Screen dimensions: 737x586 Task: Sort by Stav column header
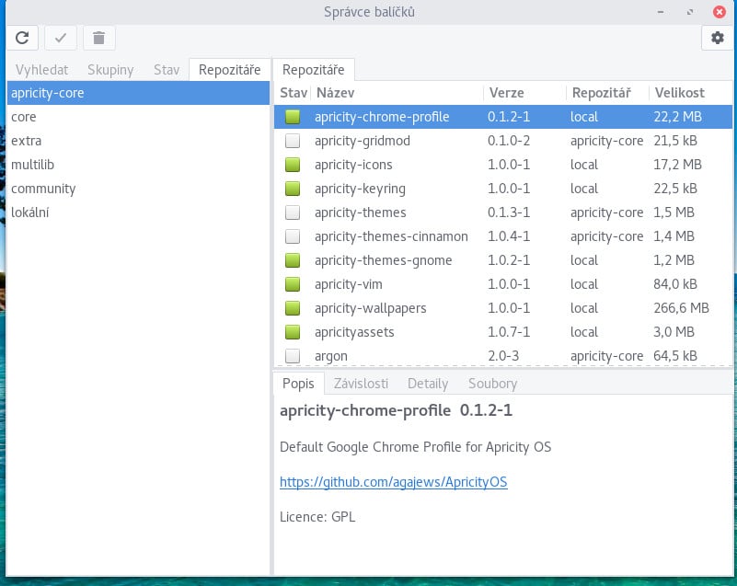pyautogui.click(x=293, y=93)
